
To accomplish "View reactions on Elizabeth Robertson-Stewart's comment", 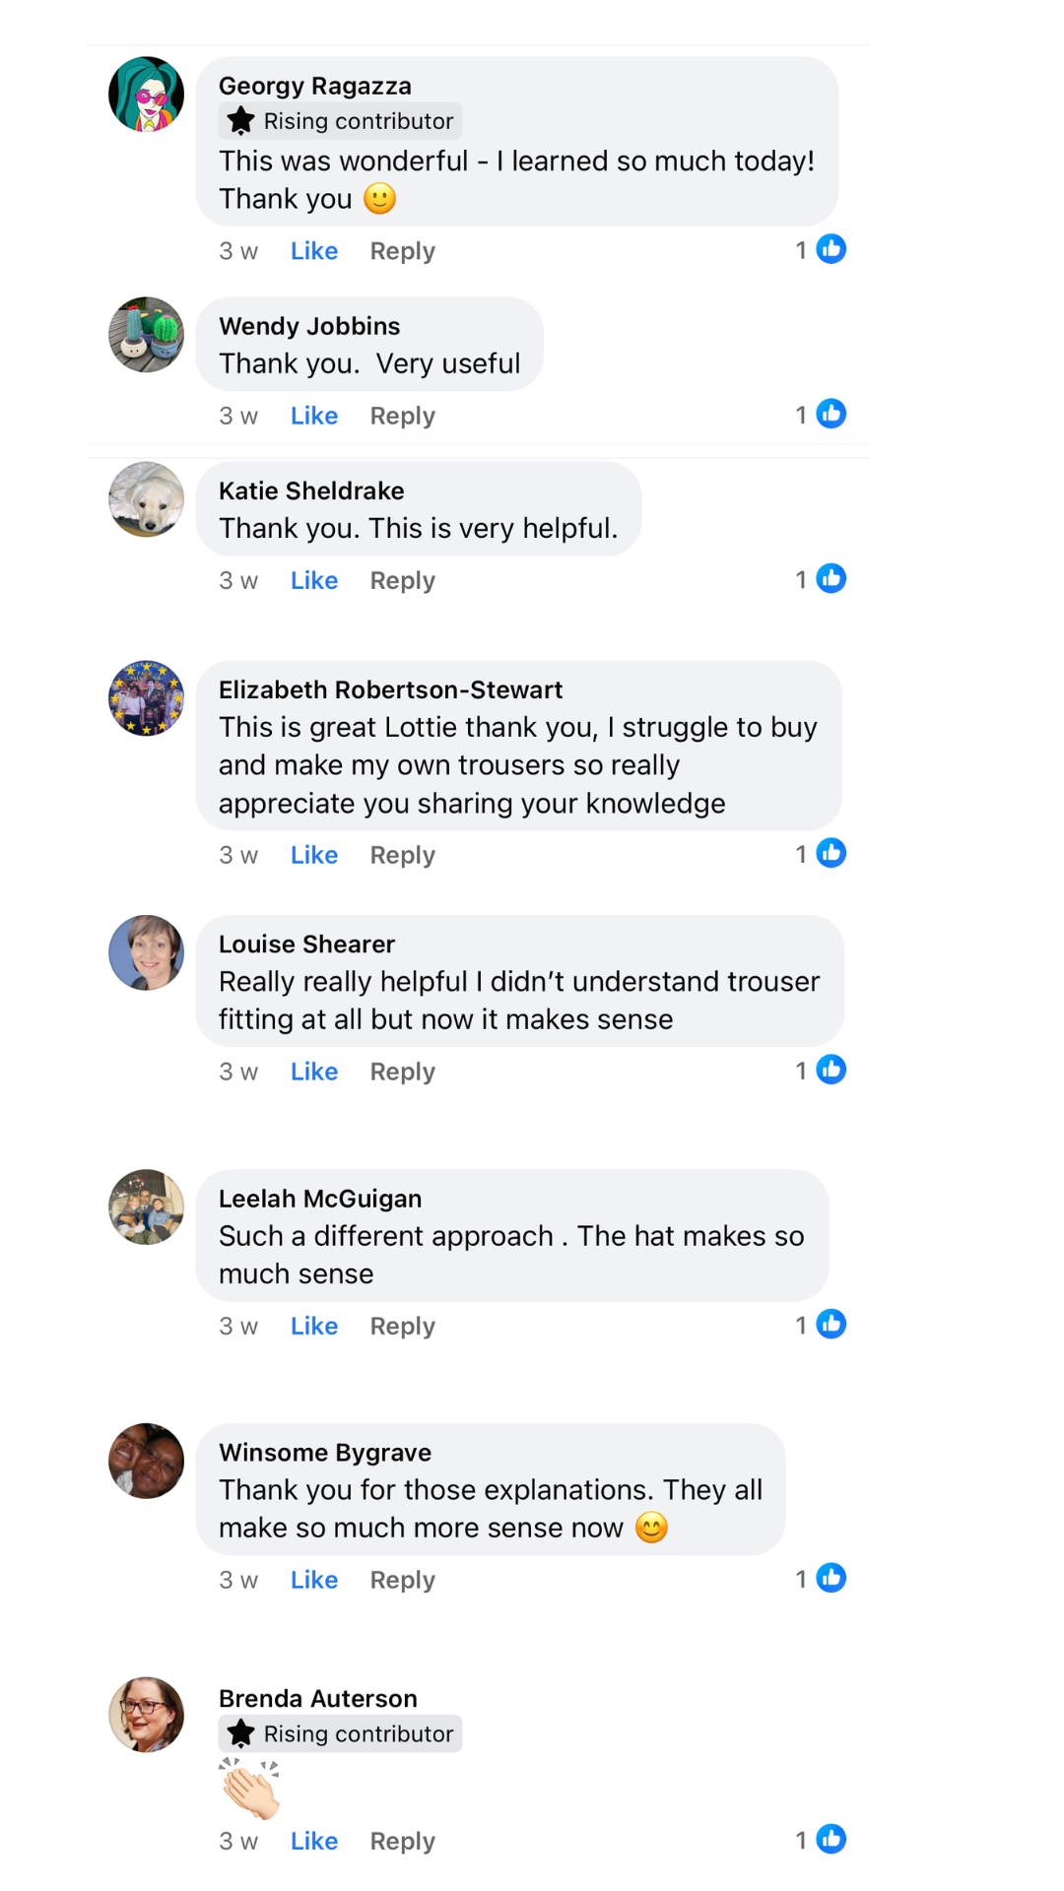I will coord(831,853).
